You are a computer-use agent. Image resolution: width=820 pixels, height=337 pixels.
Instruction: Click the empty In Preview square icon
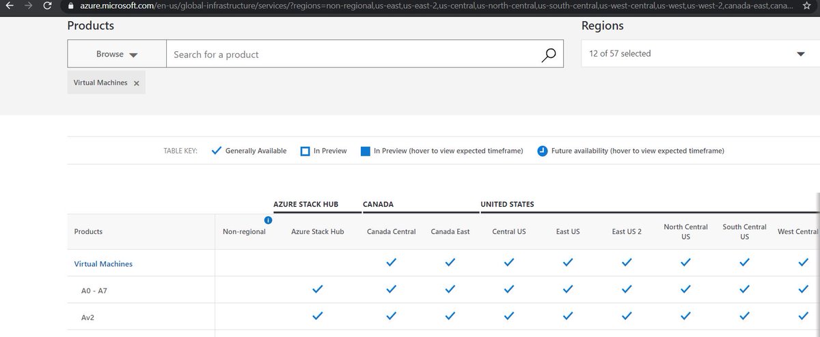point(305,151)
